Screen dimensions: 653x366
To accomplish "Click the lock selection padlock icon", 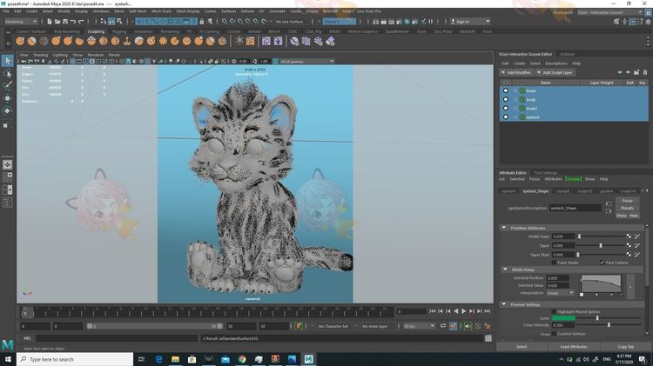I will click(x=202, y=21).
